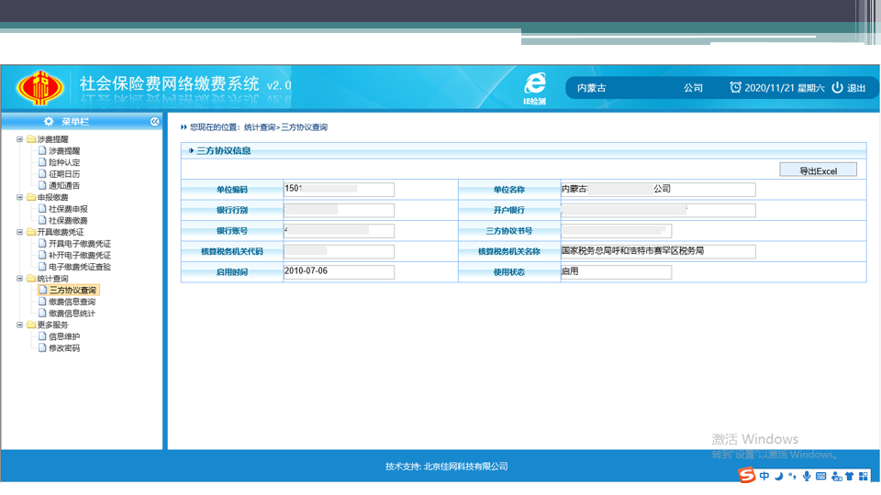Viewport: 881px width, 495px height.
Task: Click the 使用状态 field showing 启用
Action: click(x=616, y=271)
